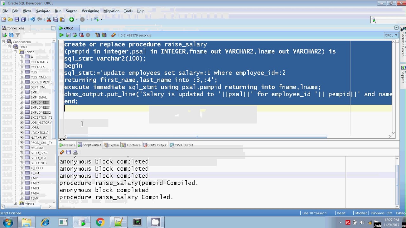Switch to the OWA Output tab
The height and width of the screenshot is (228, 406).
point(181,145)
